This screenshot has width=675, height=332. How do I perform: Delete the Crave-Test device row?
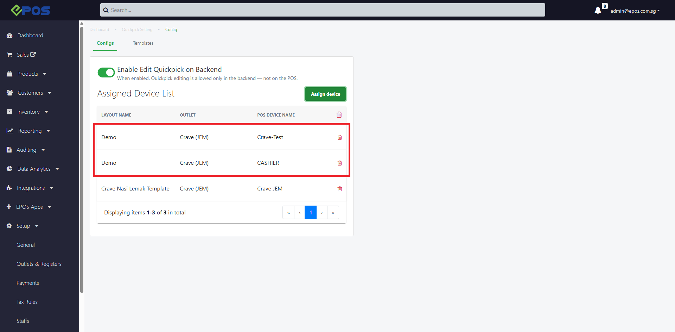(339, 137)
